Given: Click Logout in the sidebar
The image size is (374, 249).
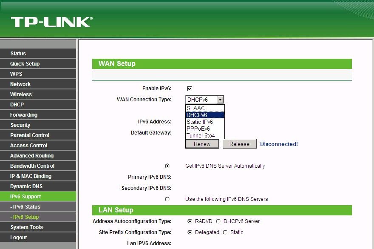Looking at the screenshot, I should click(x=38, y=238).
